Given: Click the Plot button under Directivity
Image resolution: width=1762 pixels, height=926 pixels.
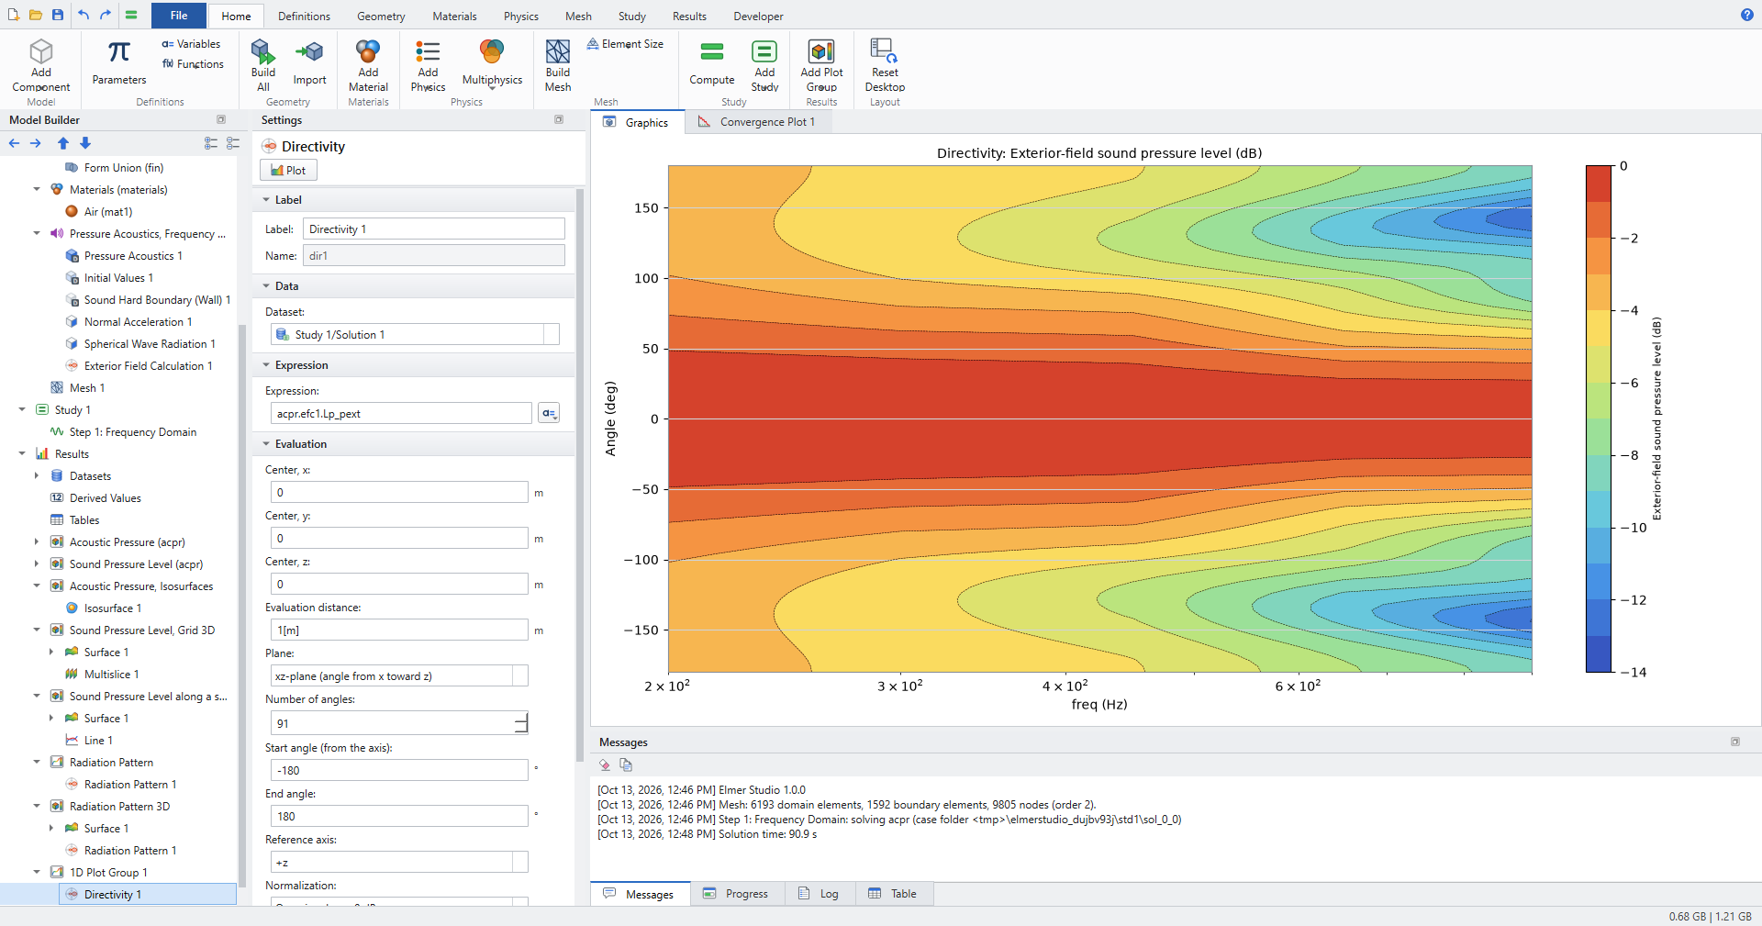Looking at the screenshot, I should coord(288,171).
